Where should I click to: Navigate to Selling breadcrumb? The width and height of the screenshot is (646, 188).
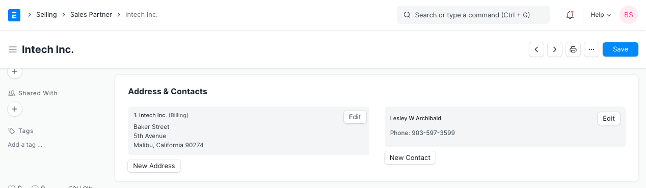point(46,15)
